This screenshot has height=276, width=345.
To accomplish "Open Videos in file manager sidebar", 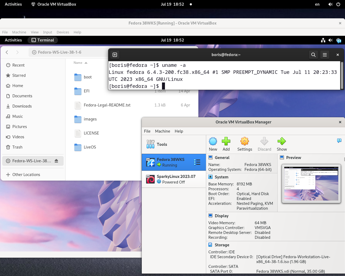I will (x=33, y=137).
